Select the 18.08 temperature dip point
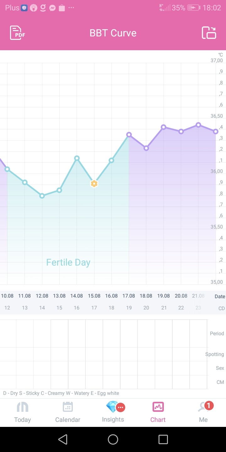Screen dimensions: 226x452 tap(146, 148)
